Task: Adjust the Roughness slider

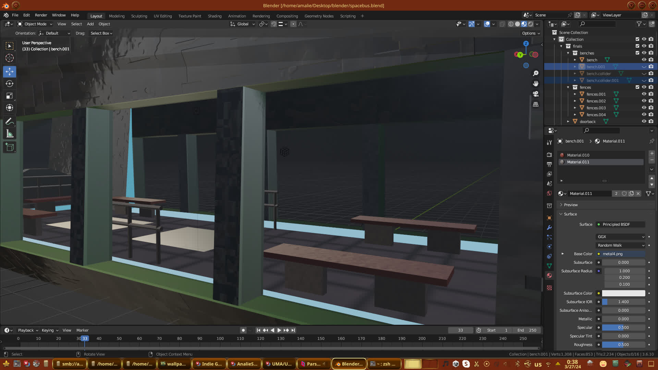Action: tap(623, 345)
